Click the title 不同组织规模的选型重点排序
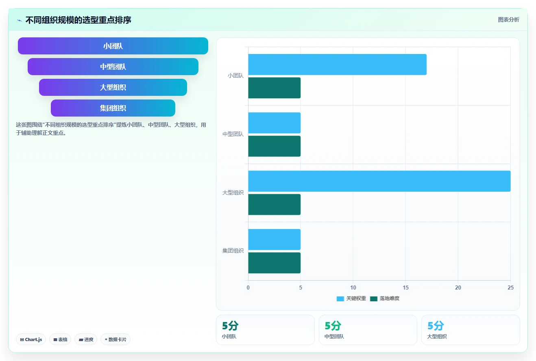536x361 pixels. (x=78, y=20)
